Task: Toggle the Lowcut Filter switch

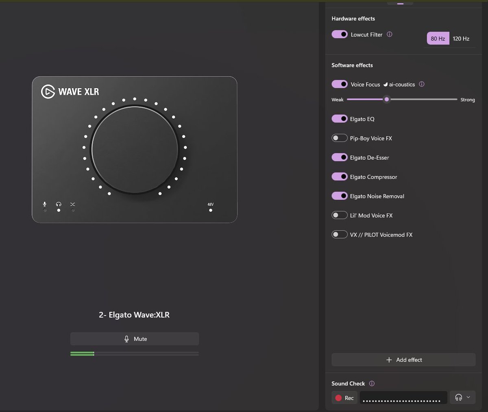Action: (x=340, y=35)
